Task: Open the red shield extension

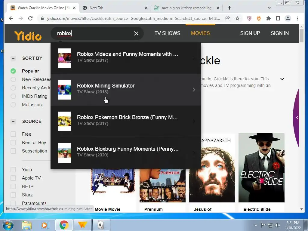Action: tap(249, 18)
